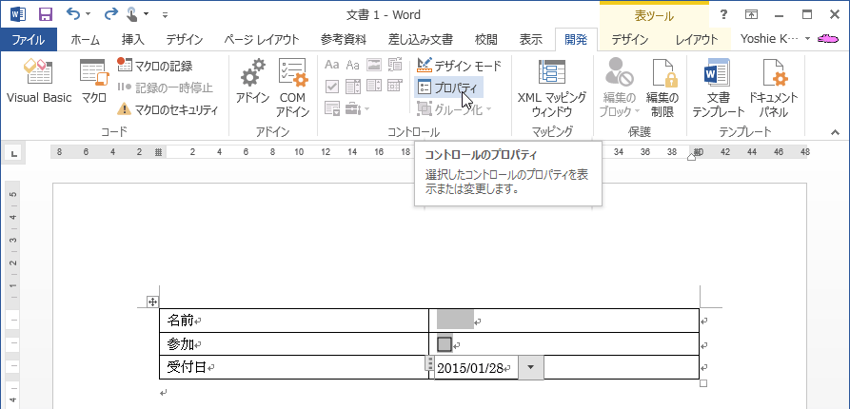
Task: Switch to the ホーム tab
Action: click(85, 40)
